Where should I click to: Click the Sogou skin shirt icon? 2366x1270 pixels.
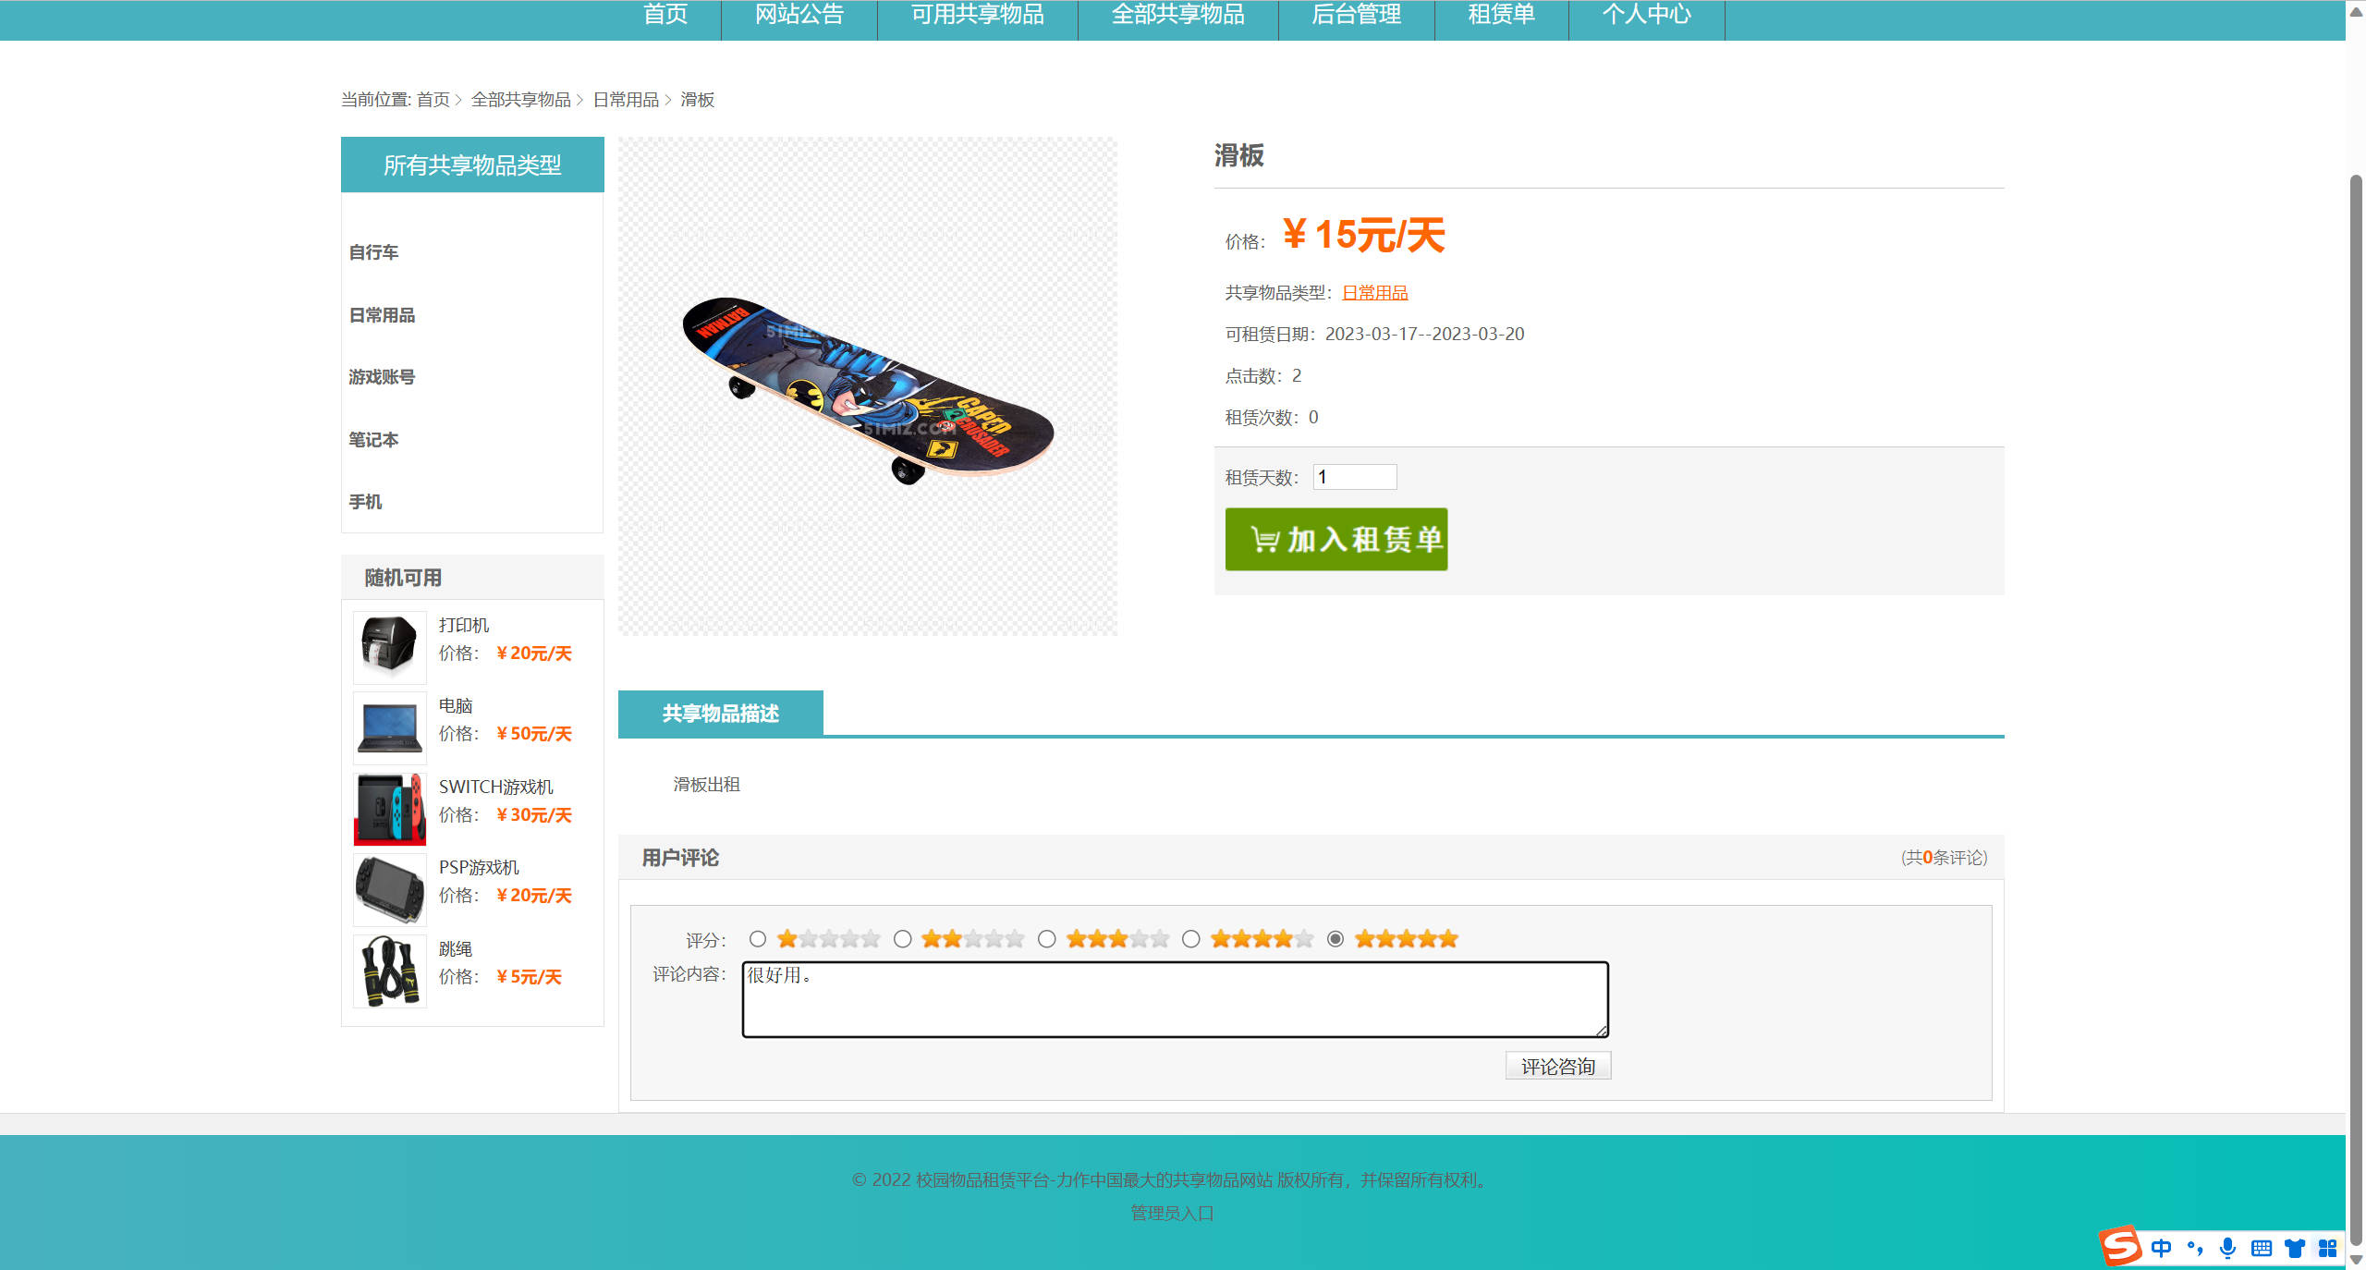coord(2295,1248)
